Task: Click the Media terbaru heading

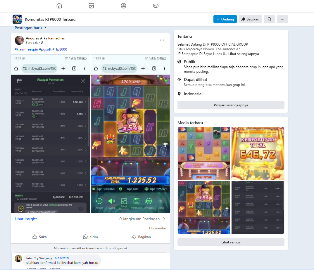Action: coord(190,123)
